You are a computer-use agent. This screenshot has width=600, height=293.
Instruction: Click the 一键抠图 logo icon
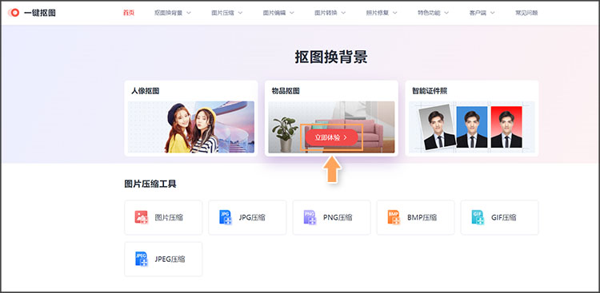14,13
